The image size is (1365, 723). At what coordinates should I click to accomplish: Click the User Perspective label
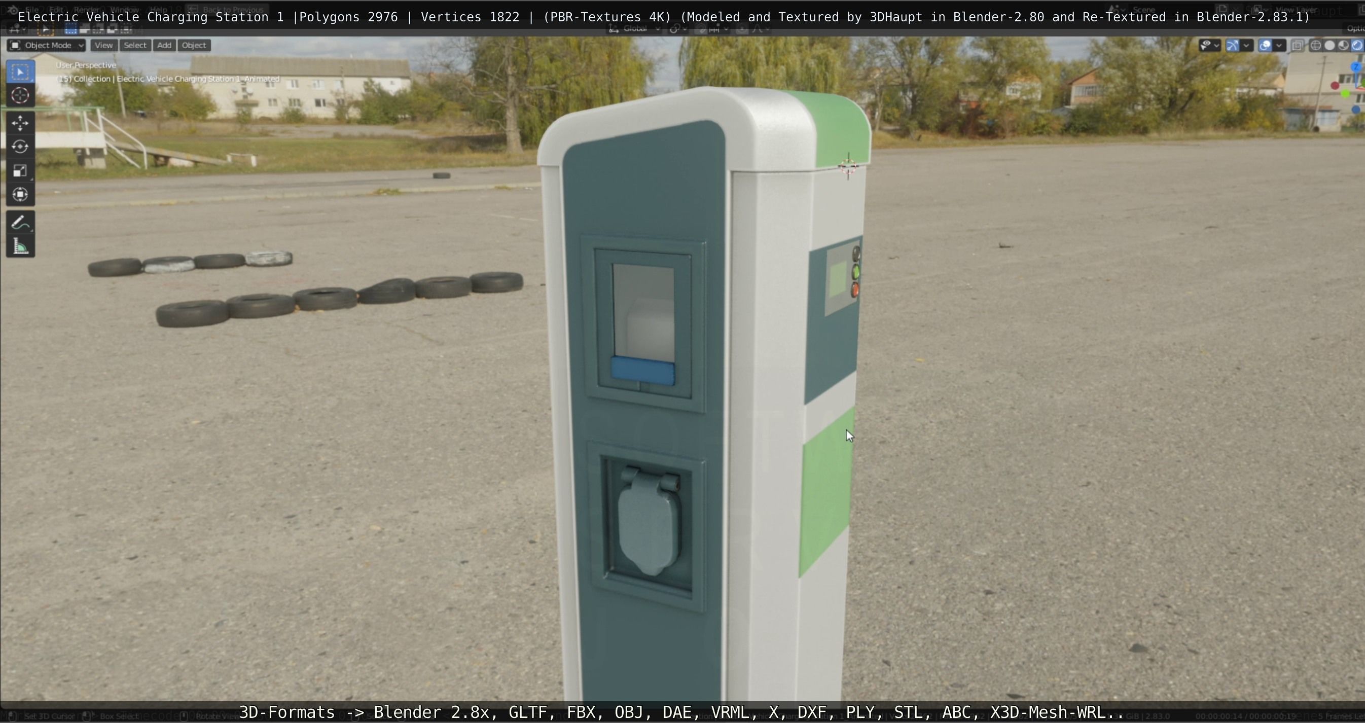point(86,65)
